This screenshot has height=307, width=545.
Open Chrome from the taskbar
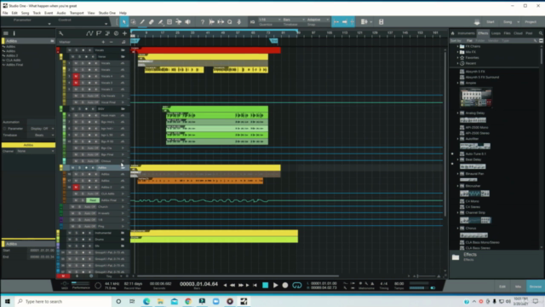pos(188,301)
